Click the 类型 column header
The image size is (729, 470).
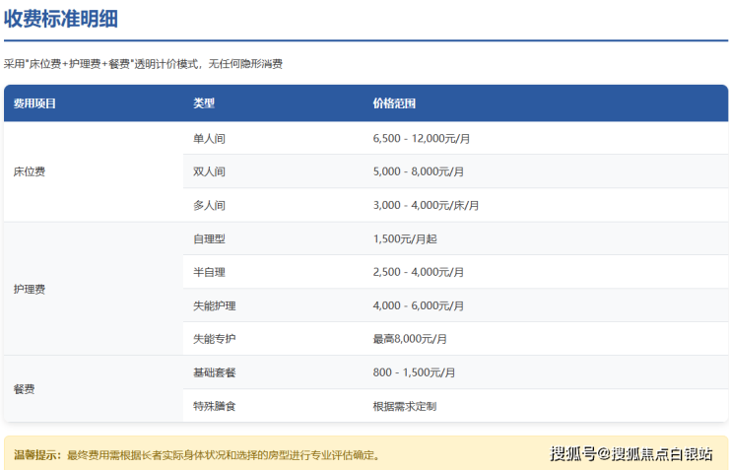204,103
